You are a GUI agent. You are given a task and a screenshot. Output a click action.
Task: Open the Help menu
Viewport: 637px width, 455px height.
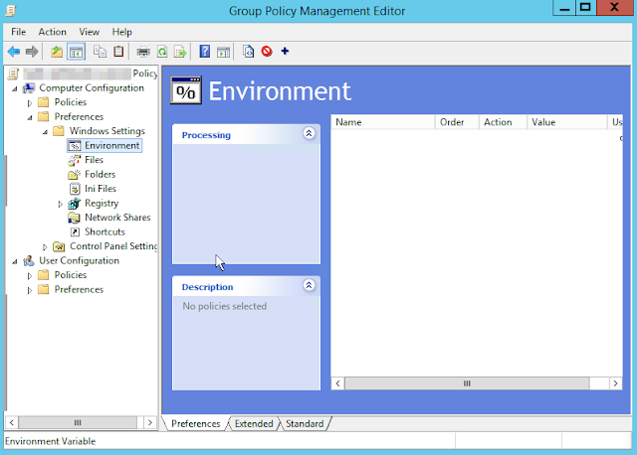121,32
